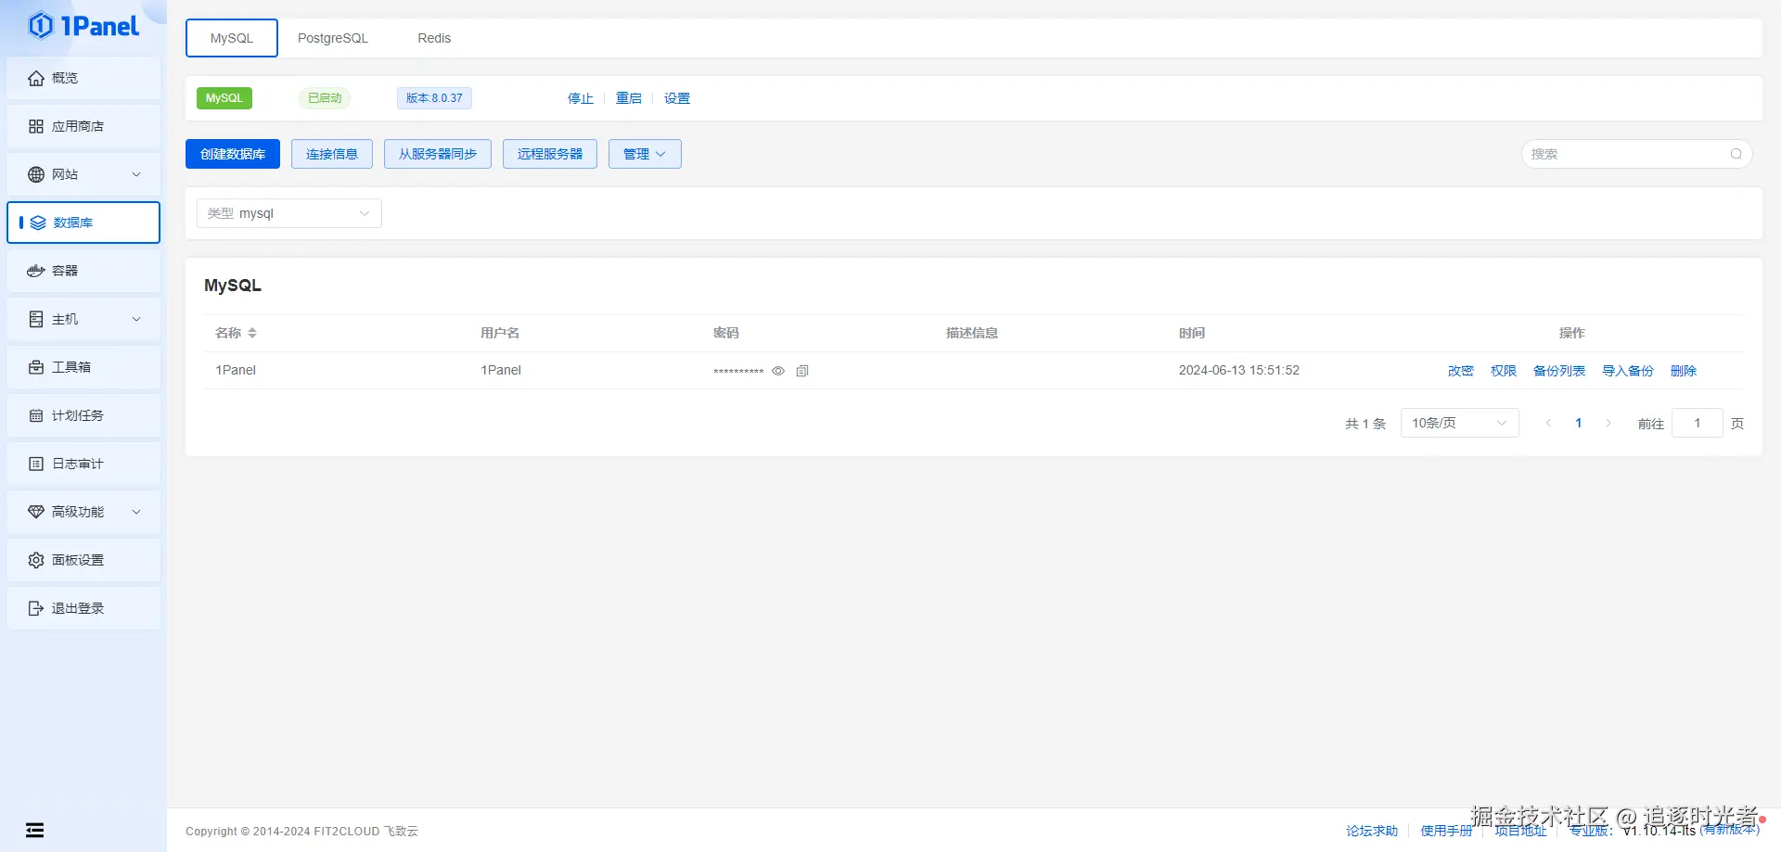Click the green MySQL badge

224,98
